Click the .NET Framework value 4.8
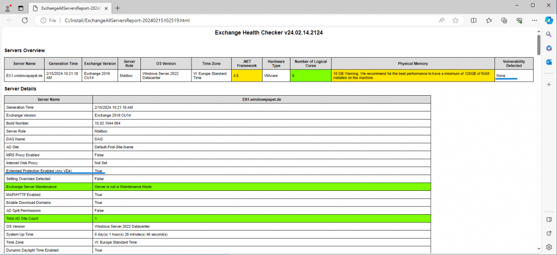 [x=246, y=76]
